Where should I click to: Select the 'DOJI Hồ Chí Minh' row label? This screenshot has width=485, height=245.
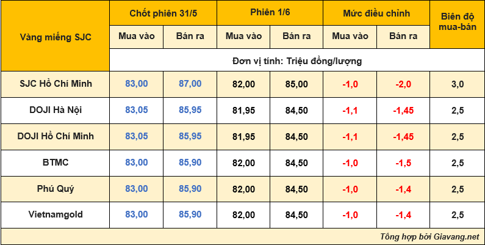tap(56, 136)
